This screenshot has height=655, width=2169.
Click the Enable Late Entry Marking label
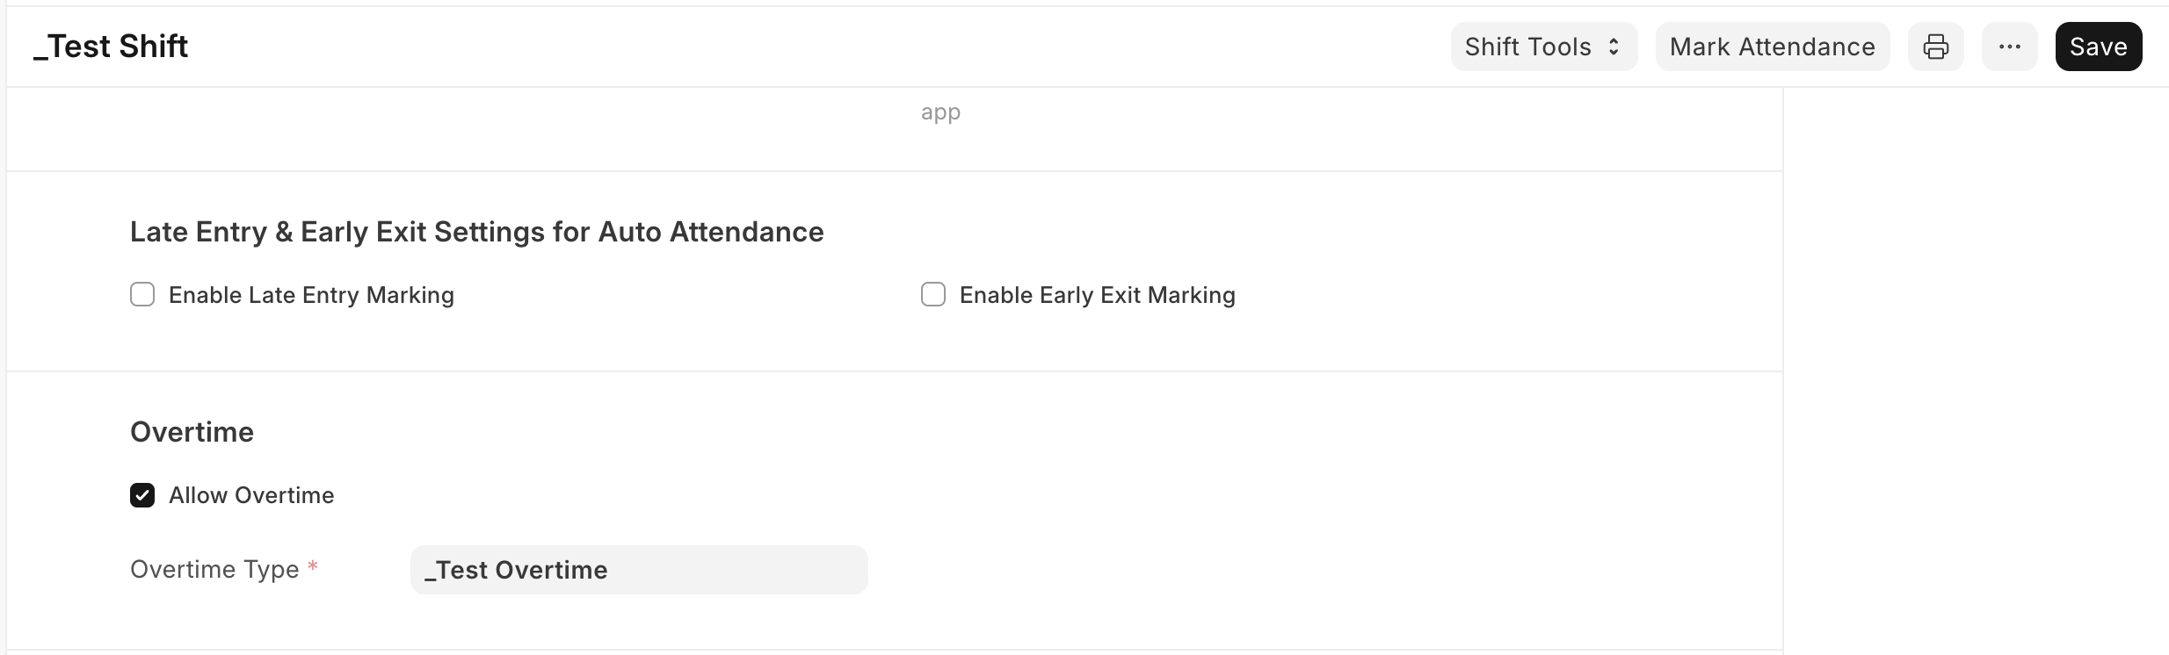click(311, 295)
